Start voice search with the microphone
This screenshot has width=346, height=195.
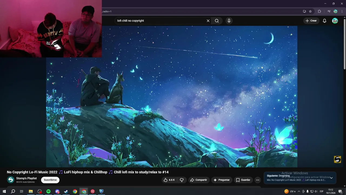click(229, 21)
